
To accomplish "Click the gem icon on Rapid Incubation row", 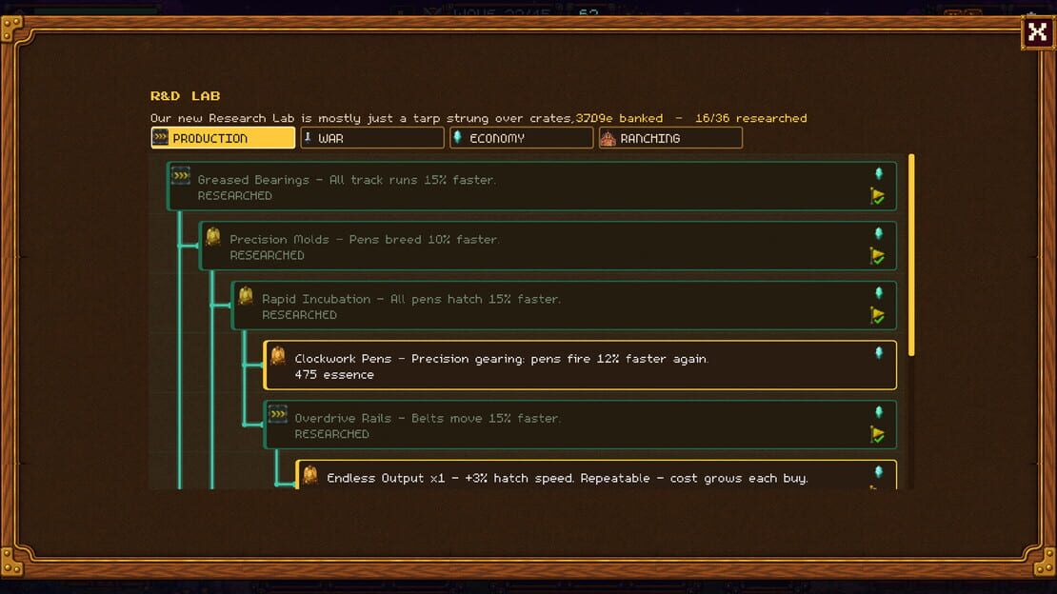I will pyautogui.click(x=878, y=292).
